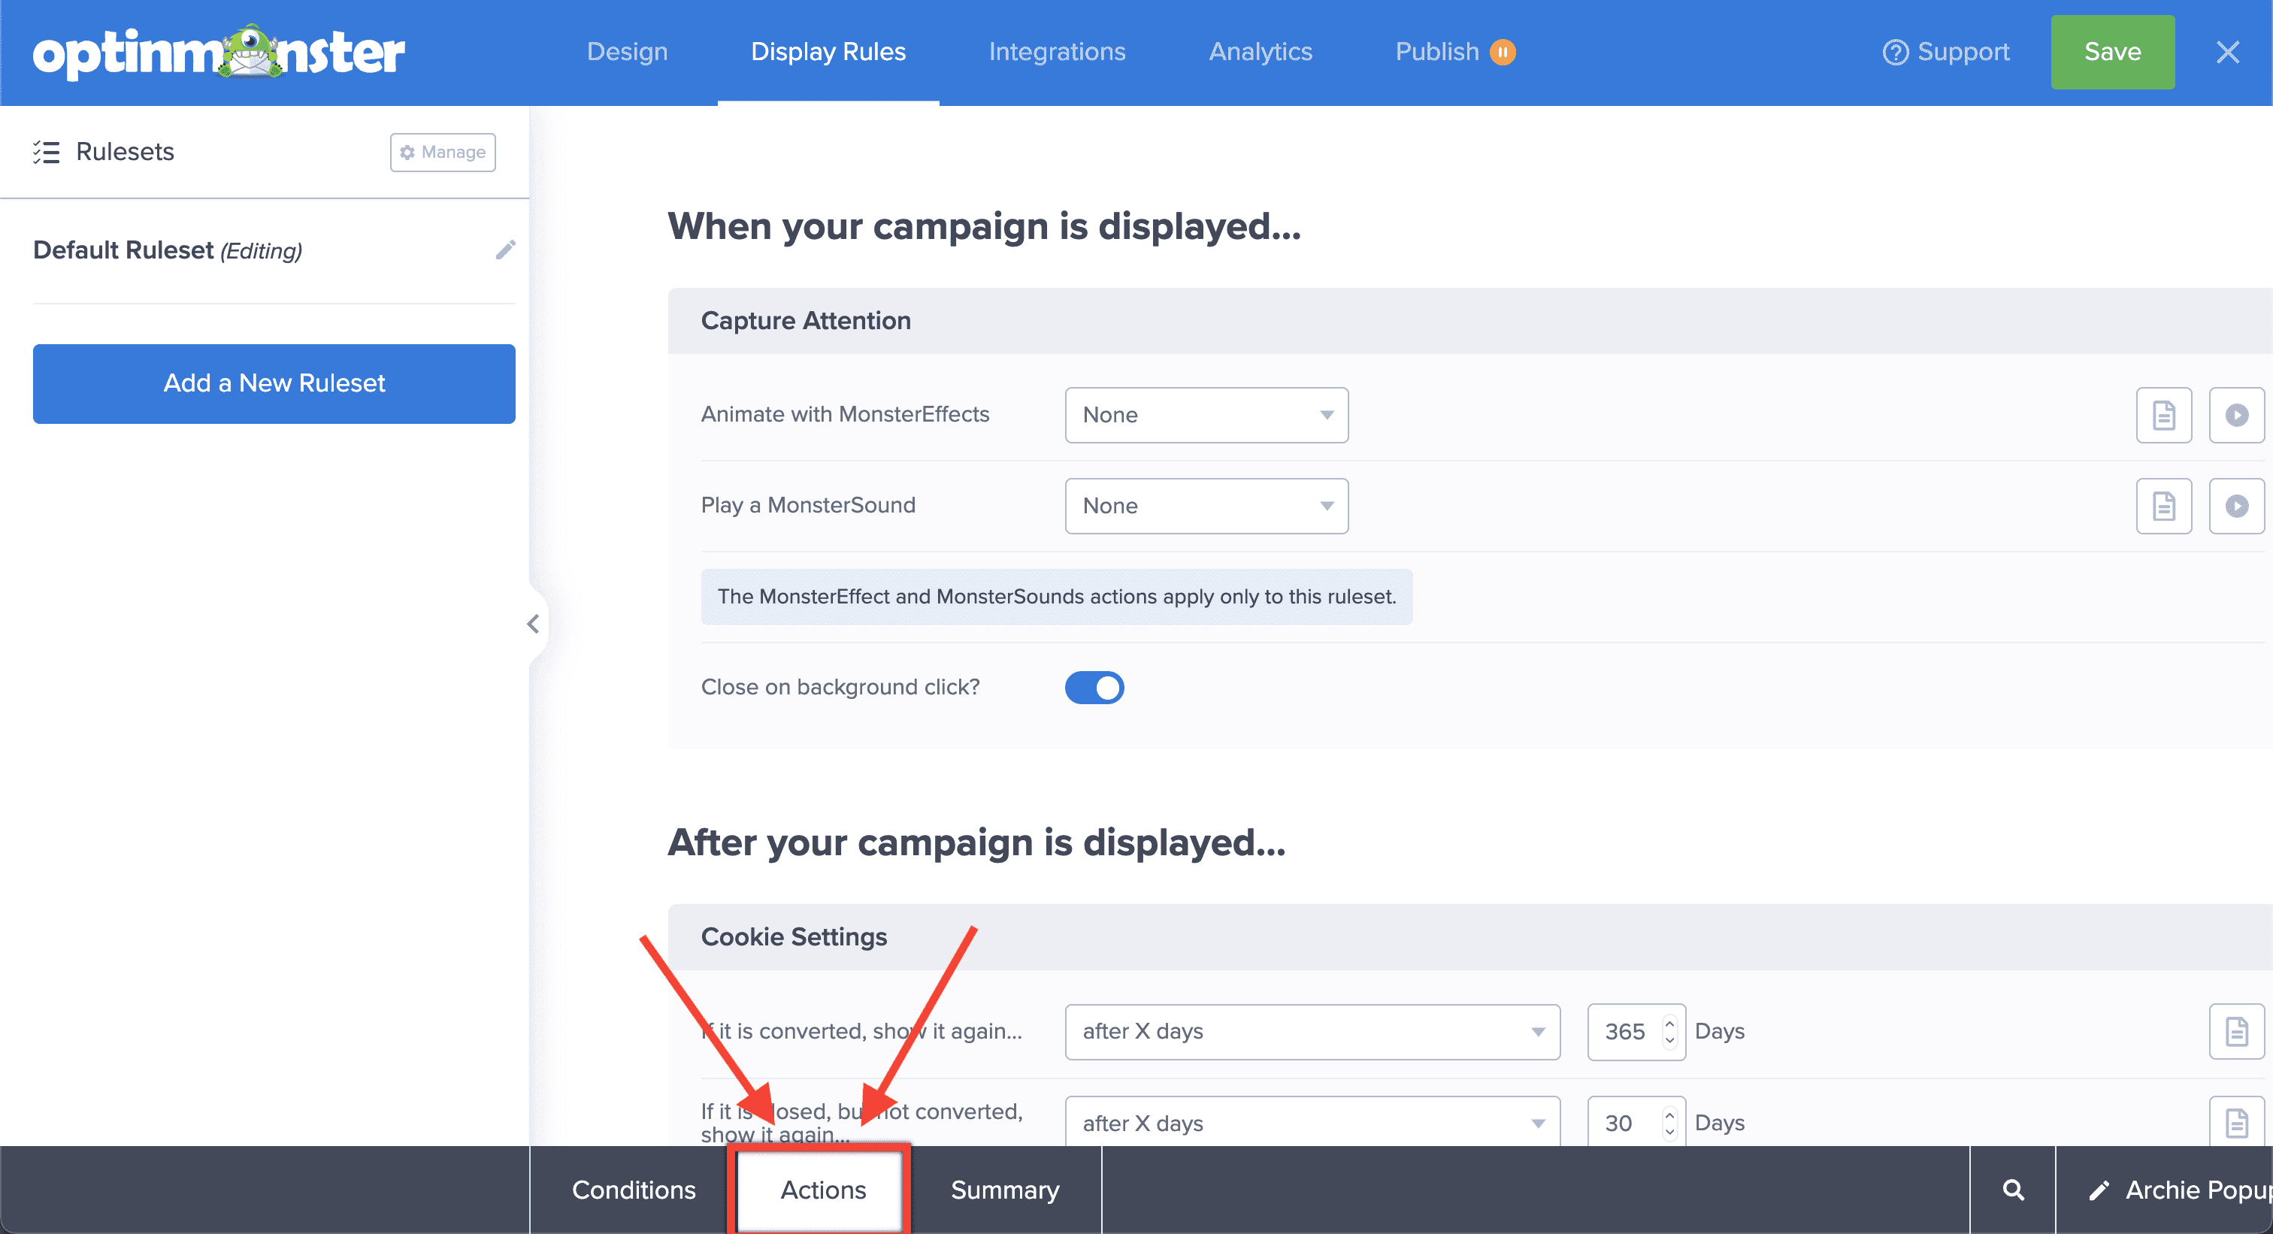Click the document icon beside MonsterSound row
This screenshot has width=2273, height=1234.
pos(2163,506)
